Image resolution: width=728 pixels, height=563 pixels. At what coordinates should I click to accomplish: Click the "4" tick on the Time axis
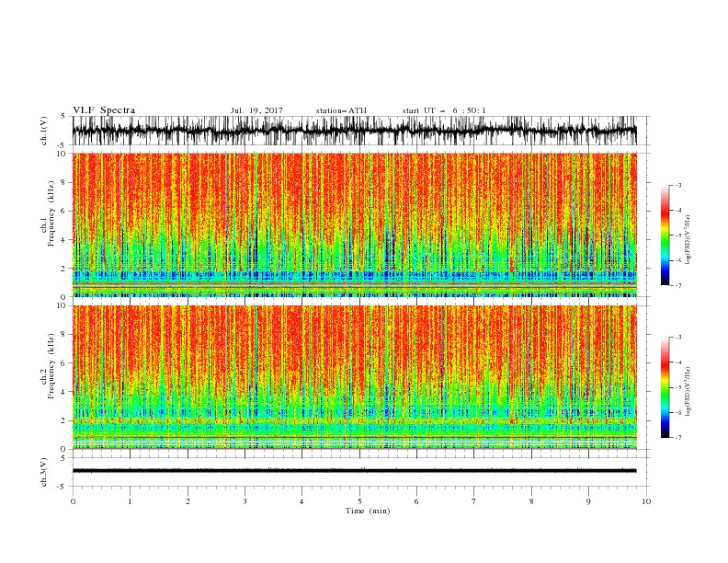pos(302,501)
